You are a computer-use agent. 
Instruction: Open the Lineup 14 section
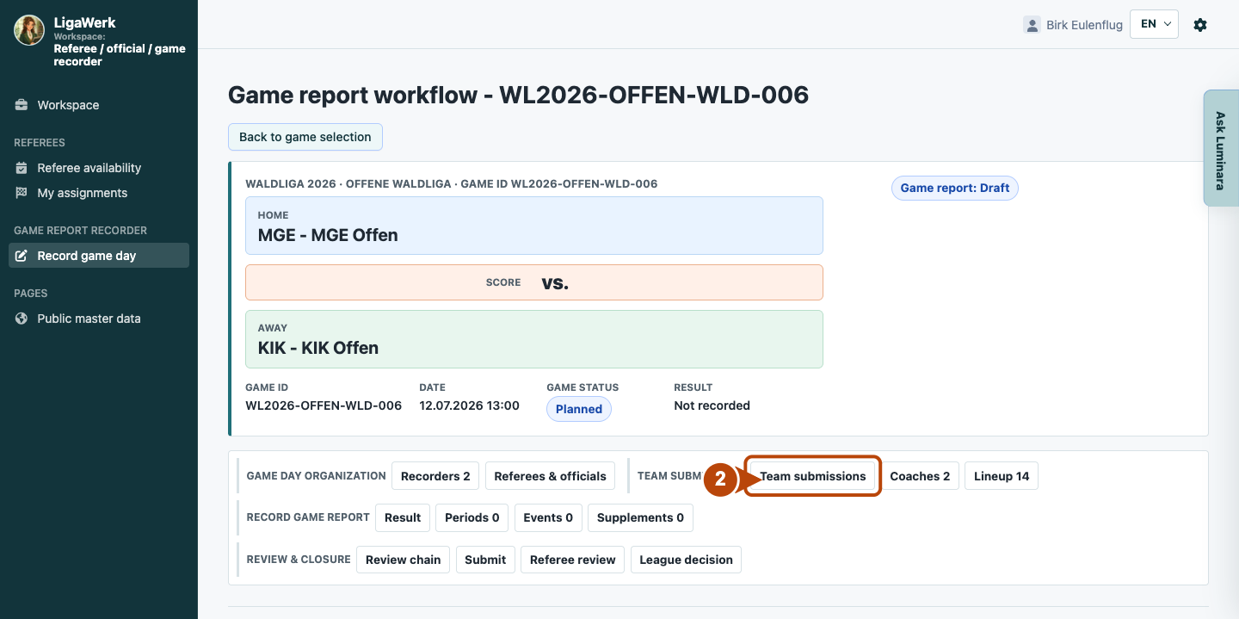(x=1002, y=476)
